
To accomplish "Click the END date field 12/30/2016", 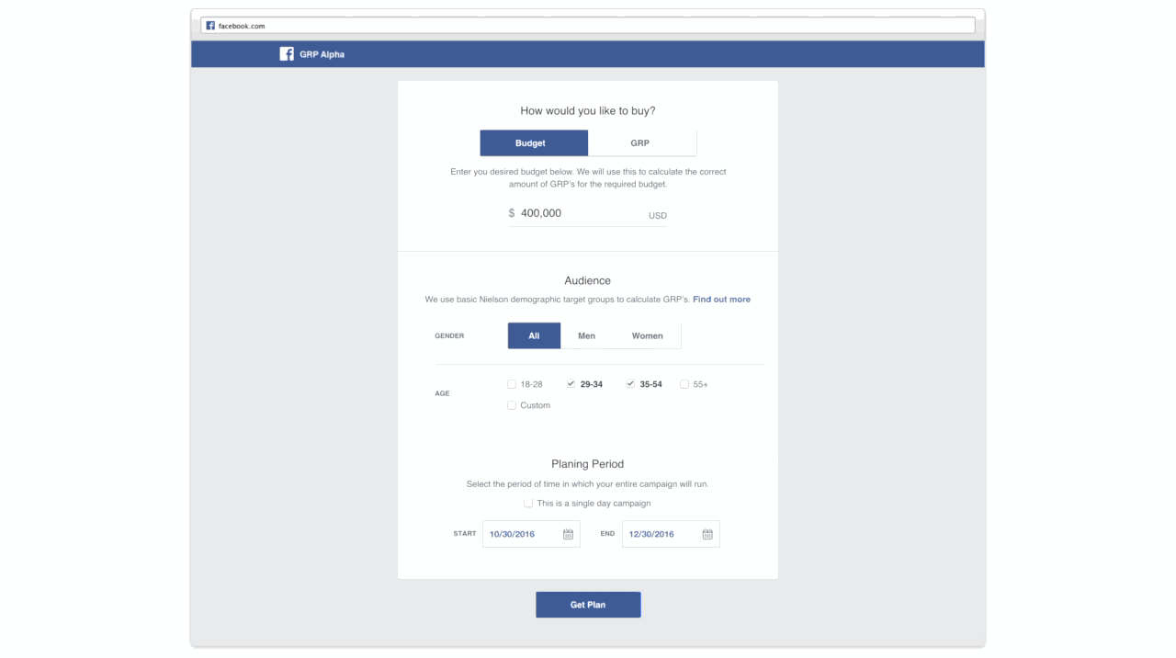I will 671,534.
